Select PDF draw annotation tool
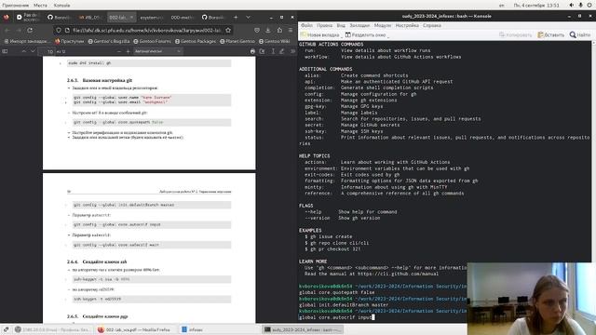The image size is (596, 335). coord(281,51)
